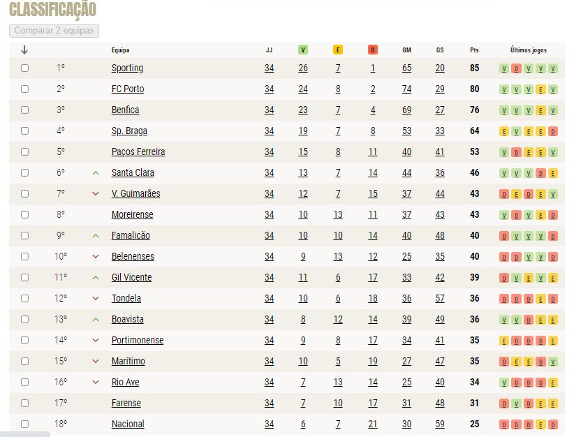The width and height of the screenshot is (574, 437).
Task: Select the Nacional row checkbox
Action: tap(24, 424)
